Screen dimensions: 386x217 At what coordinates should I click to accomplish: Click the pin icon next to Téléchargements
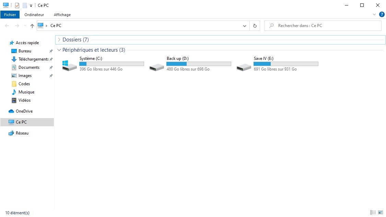click(x=51, y=59)
